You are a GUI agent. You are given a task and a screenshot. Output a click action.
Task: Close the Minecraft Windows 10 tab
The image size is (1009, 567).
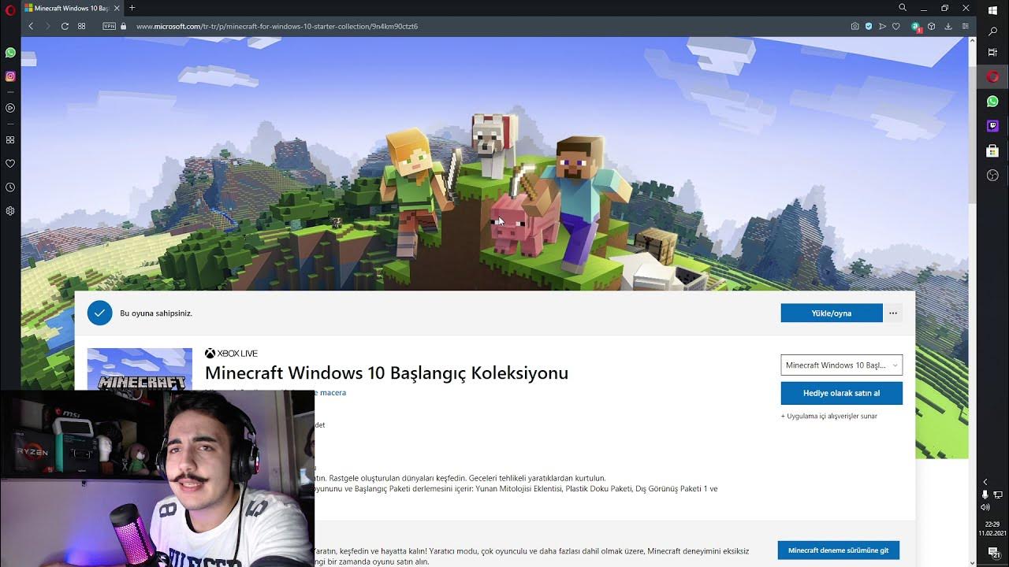click(x=117, y=8)
